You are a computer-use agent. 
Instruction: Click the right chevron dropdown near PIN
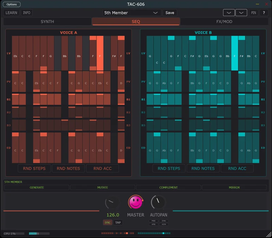coord(241,13)
